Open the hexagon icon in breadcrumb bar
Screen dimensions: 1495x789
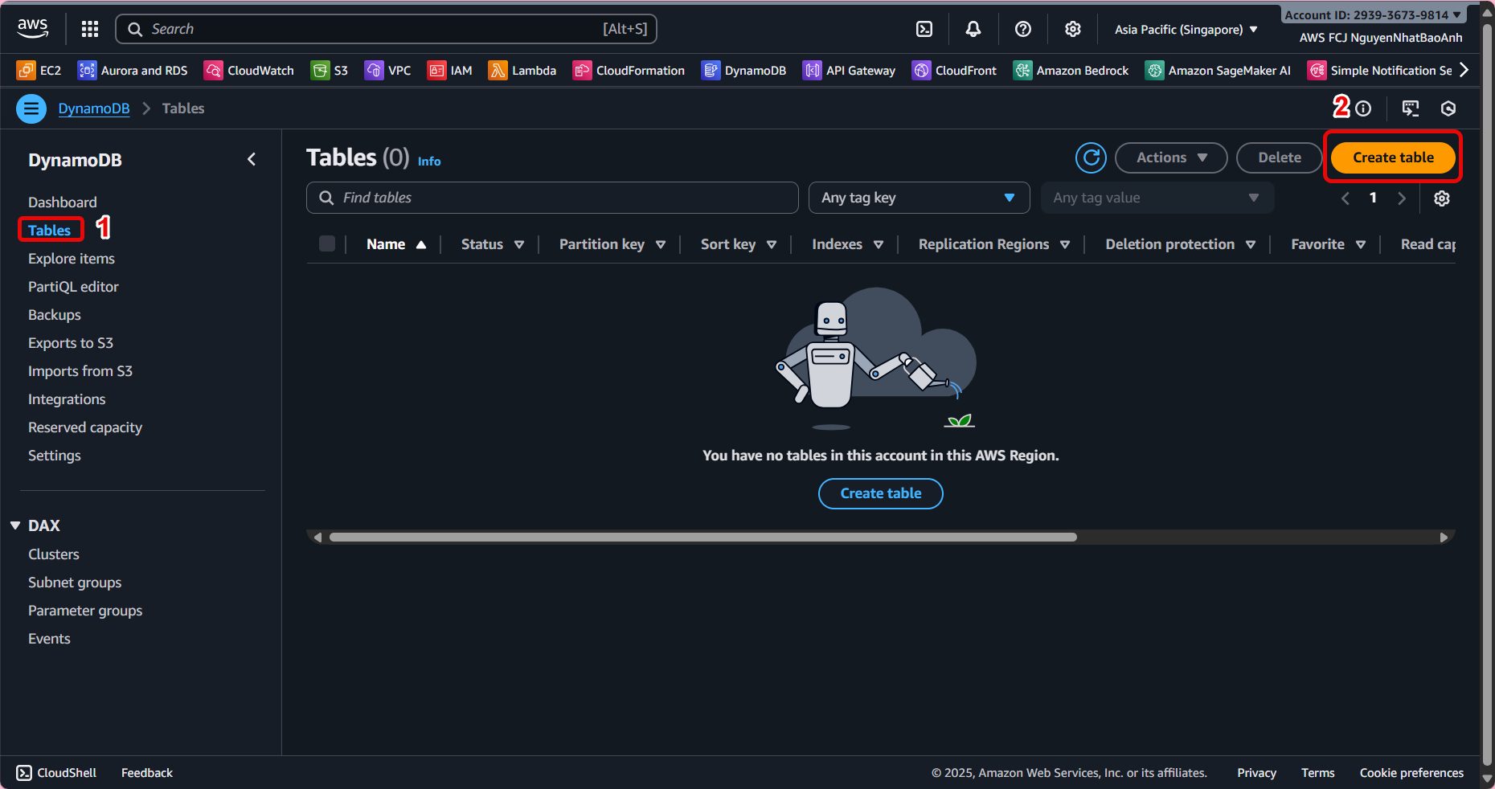click(1448, 108)
